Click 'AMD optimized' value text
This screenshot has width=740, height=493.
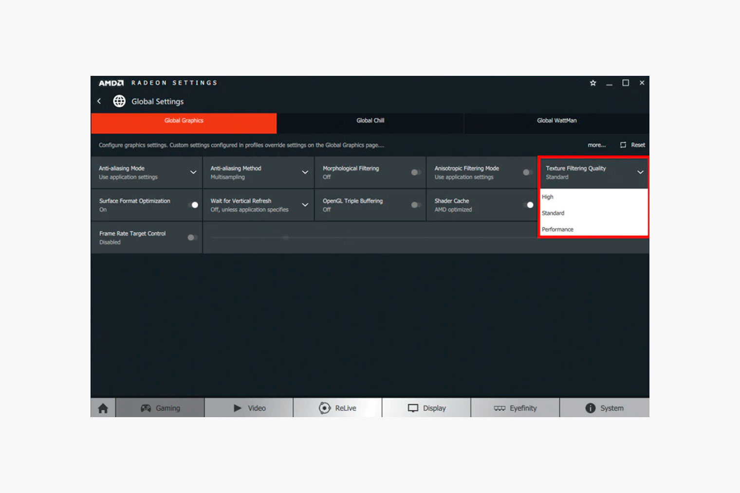[x=453, y=210]
